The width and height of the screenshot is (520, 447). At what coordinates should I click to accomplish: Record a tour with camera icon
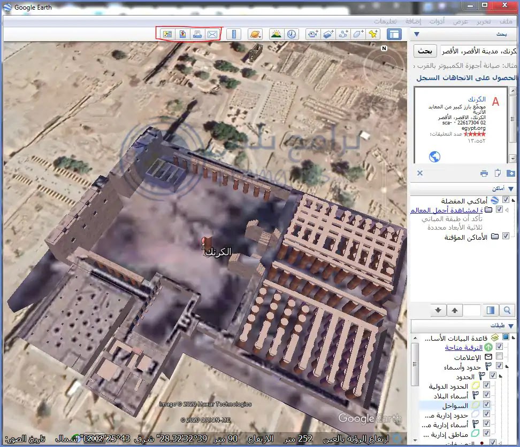pos(312,34)
